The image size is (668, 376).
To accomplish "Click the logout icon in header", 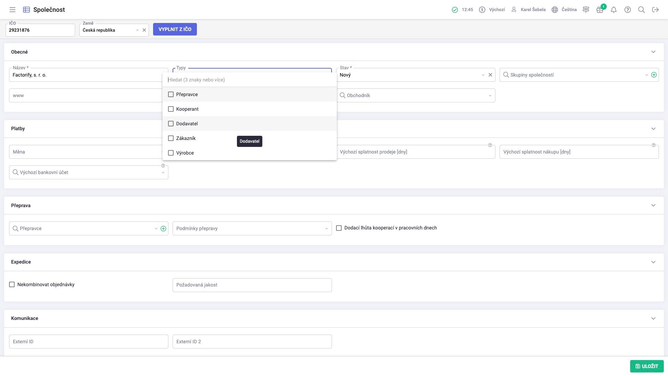I will [x=655, y=10].
